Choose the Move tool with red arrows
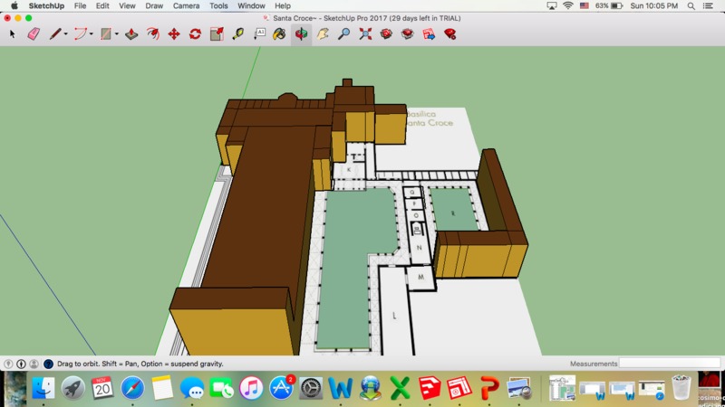 click(x=174, y=33)
